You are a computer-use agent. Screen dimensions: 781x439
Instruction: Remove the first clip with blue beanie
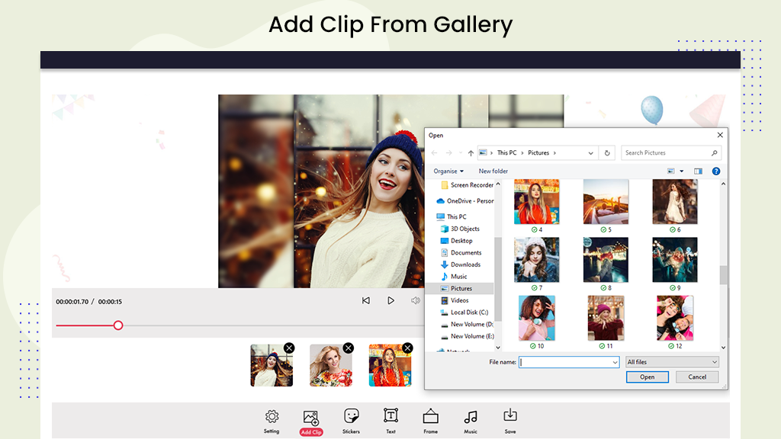click(x=289, y=348)
